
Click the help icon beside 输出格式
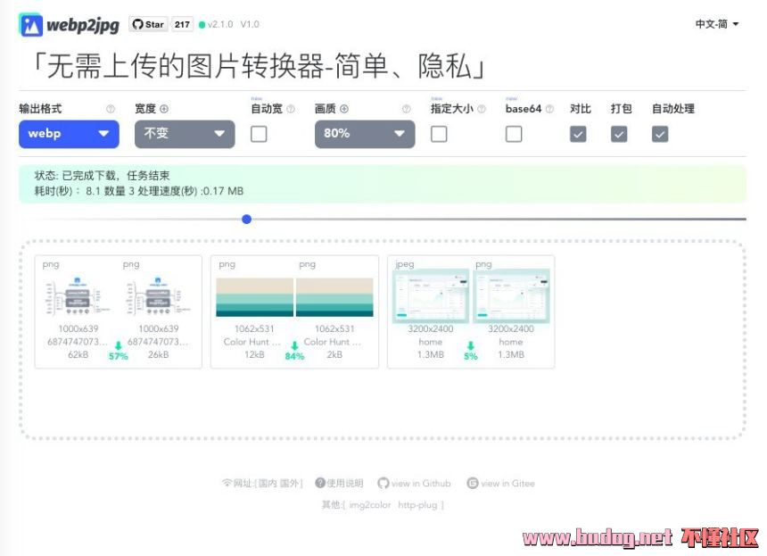click(111, 109)
